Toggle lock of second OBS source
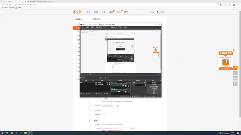Viewport: 241px width, 135px height. (109, 84)
